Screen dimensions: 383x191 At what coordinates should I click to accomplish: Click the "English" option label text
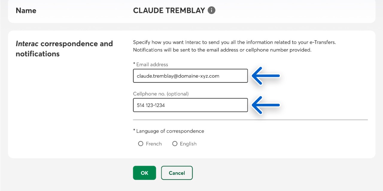click(188, 144)
